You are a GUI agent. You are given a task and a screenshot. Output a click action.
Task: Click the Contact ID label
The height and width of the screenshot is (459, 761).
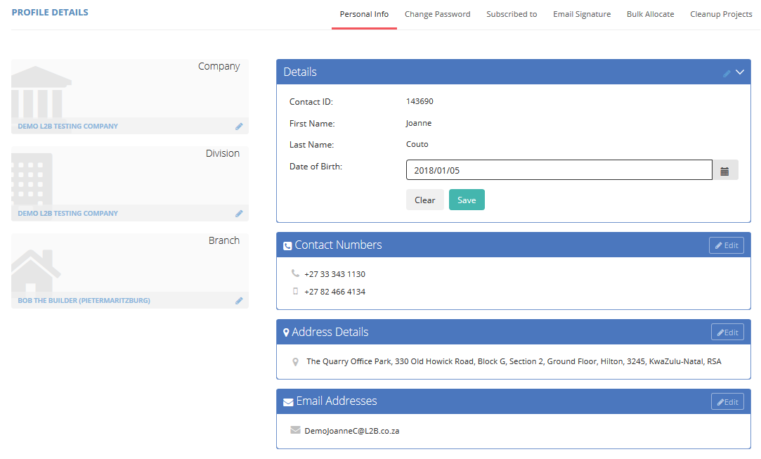[x=311, y=101]
